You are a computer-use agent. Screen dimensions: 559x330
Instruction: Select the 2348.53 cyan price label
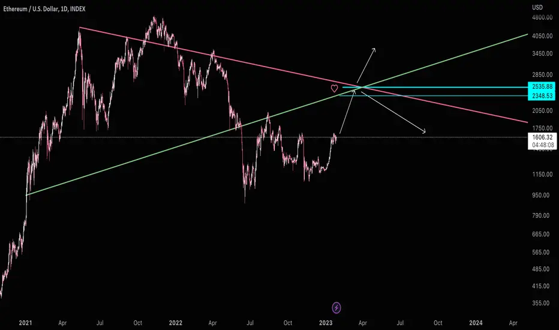coord(542,95)
